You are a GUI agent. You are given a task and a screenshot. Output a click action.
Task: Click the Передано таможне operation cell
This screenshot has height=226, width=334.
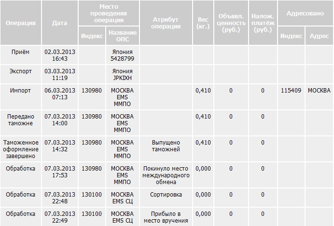(x=20, y=120)
